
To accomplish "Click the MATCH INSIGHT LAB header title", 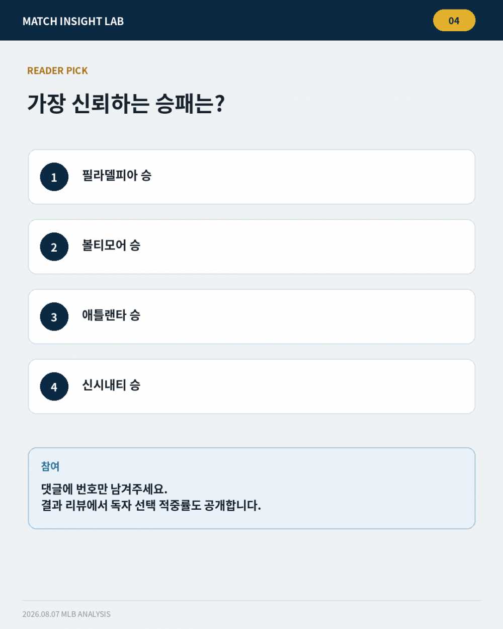I will coord(73,21).
